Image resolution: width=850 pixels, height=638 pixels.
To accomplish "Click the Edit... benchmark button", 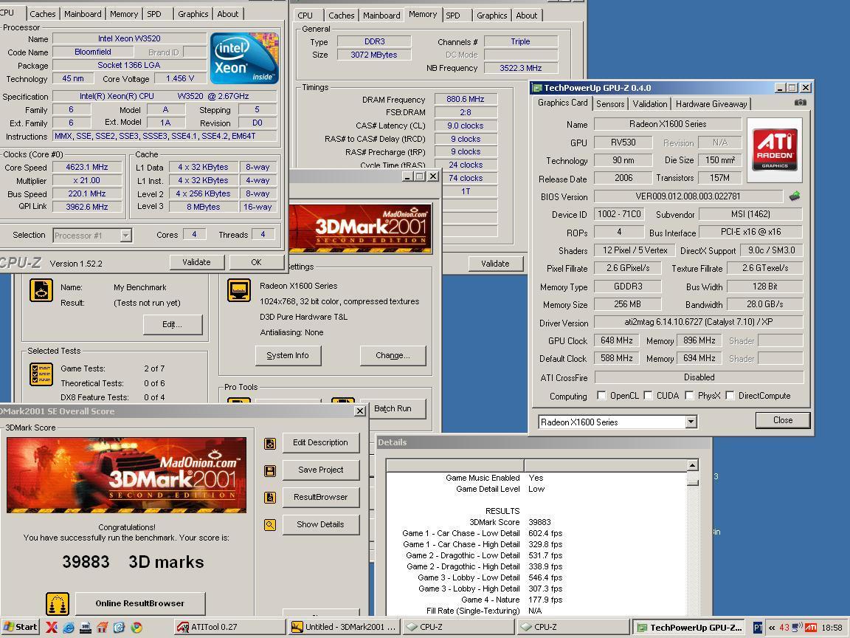I will point(173,324).
